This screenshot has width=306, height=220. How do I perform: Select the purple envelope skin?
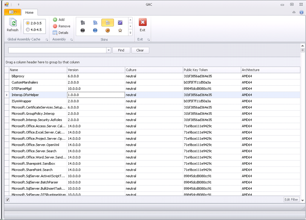click(120, 23)
